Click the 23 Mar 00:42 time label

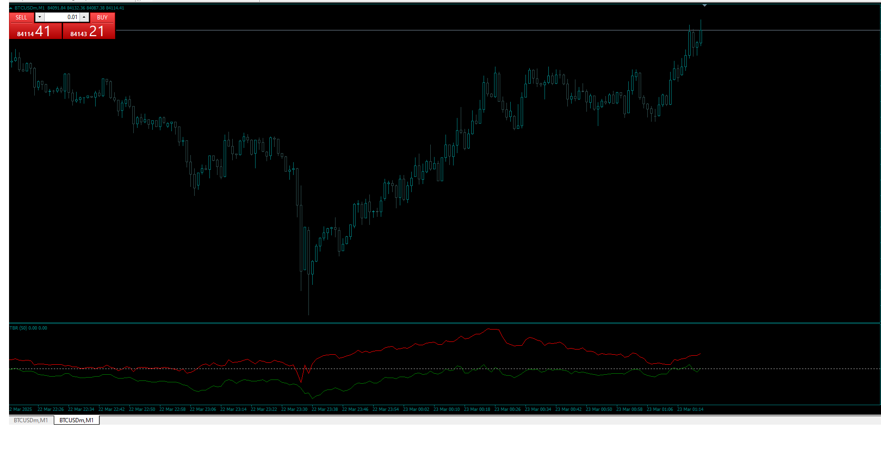[568, 409]
